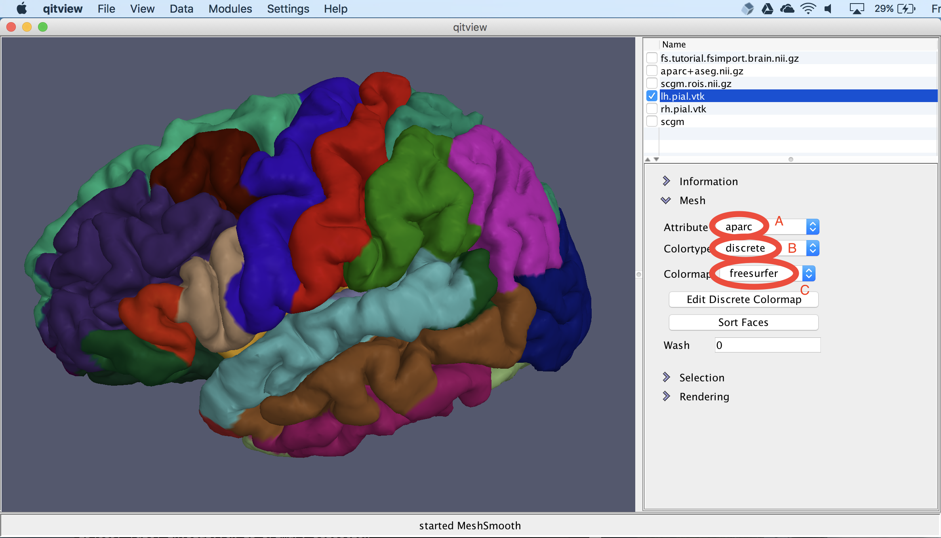Open the Data menu
This screenshot has height=538, width=941.
pos(181,9)
